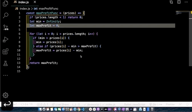Open the Testing flask view
The image size is (192, 112).
click(x=5, y=63)
